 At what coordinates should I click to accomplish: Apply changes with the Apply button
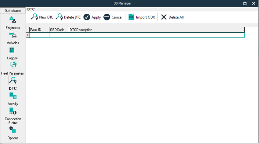(x=92, y=17)
